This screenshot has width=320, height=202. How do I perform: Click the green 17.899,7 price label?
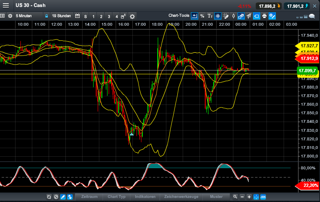(x=307, y=71)
